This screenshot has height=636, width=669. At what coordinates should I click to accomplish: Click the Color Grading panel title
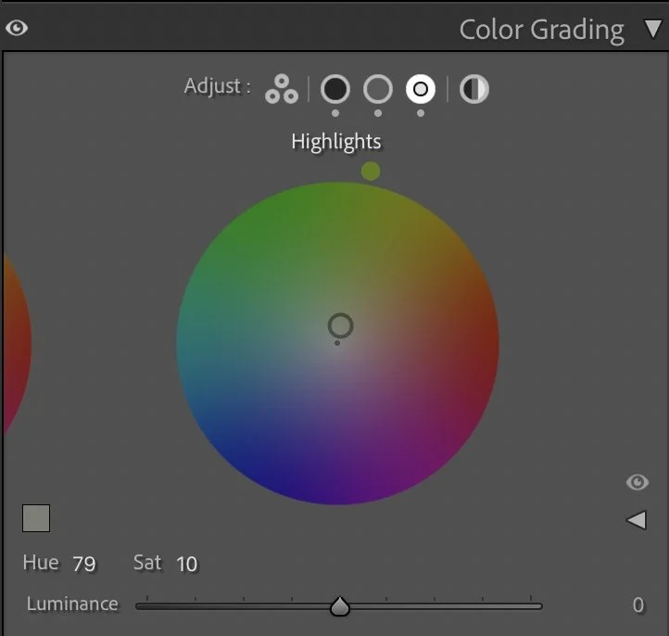point(541,31)
